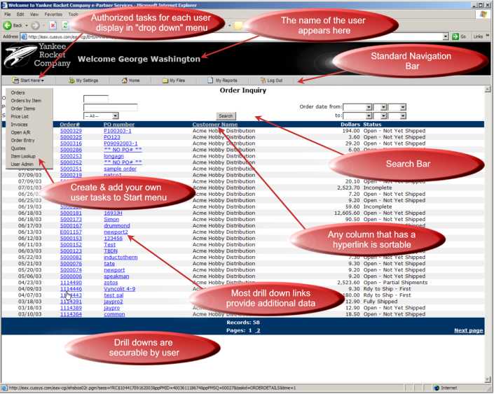Click the browser Stop button
The width and height of the screenshot is (494, 394).
[53, 25]
